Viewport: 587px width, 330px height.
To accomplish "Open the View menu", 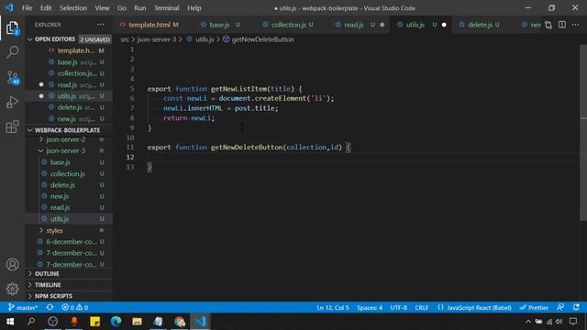I will (102, 8).
